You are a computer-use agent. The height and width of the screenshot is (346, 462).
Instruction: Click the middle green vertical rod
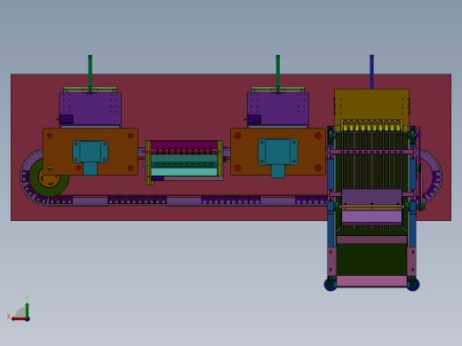click(278, 72)
